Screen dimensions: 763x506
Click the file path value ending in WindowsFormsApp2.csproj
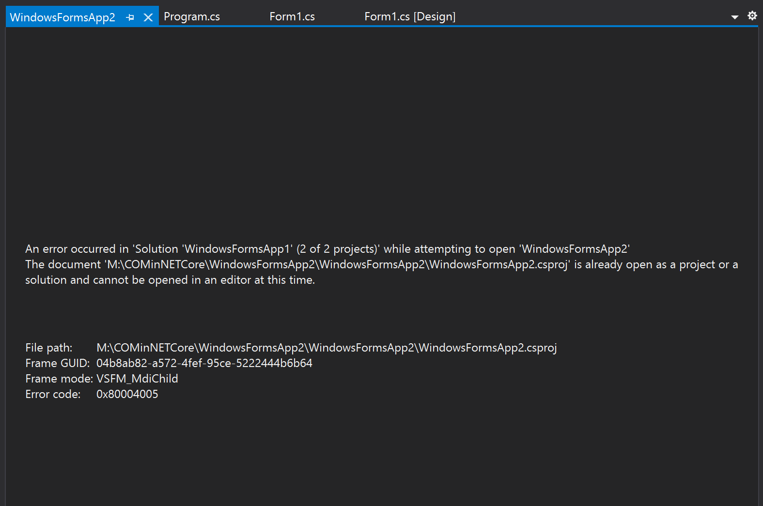(x=327, y=348)
